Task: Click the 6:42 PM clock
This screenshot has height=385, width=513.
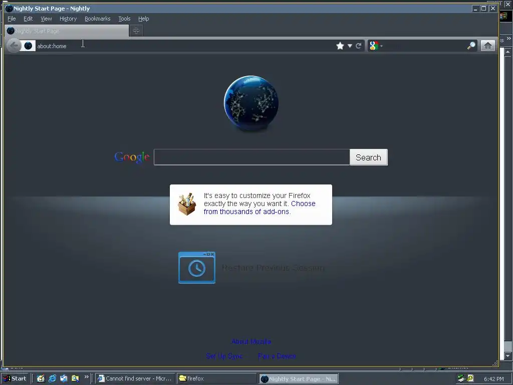Action: [x=493, y=379]
